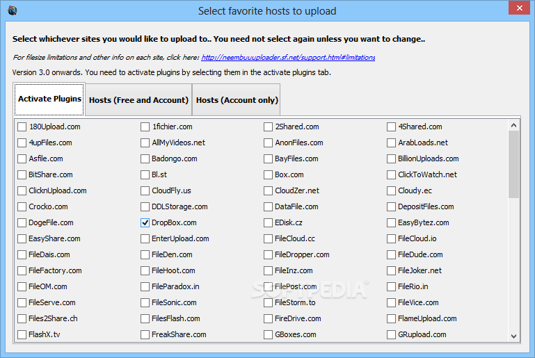Viewport: 535px width, 358px height.
Task: Check the Files2Share.ch checkbox
Action: (x=22, y=319)
